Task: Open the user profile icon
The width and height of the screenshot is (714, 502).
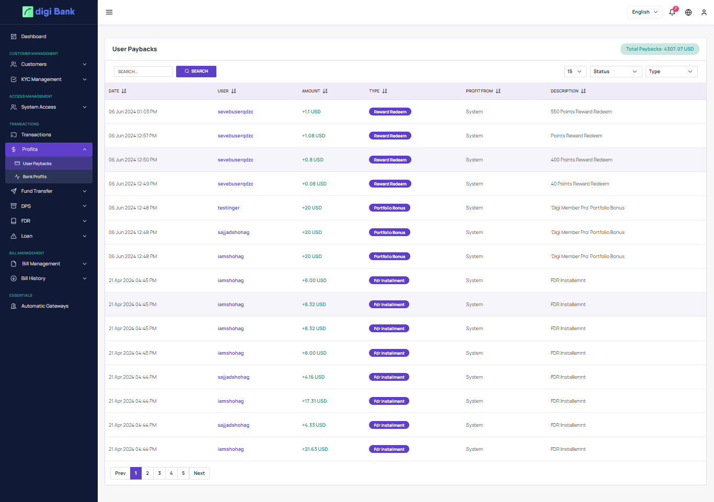Action: tap(704, 12)
